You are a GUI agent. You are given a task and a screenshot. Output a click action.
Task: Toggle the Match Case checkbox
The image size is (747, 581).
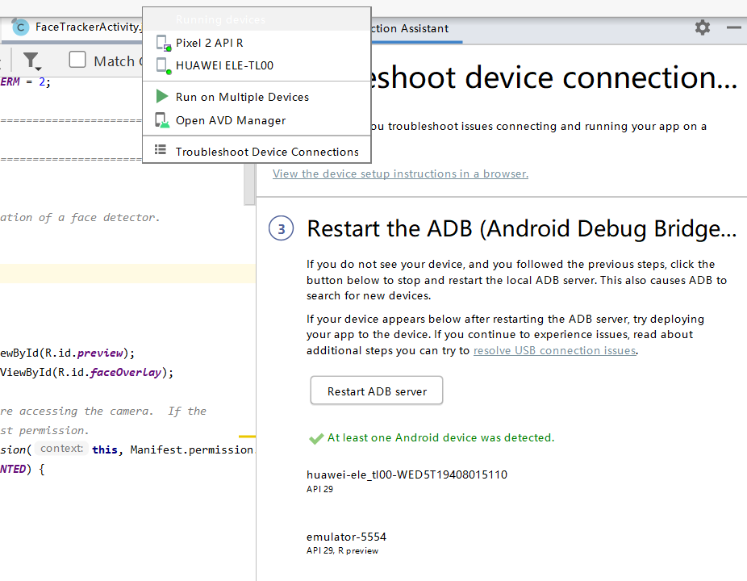coord(77,60)
